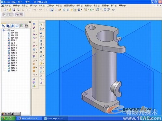Click the green rotate view icon
Image resolution: width=162 pixels, height=121 pixels.
[91, 10]
